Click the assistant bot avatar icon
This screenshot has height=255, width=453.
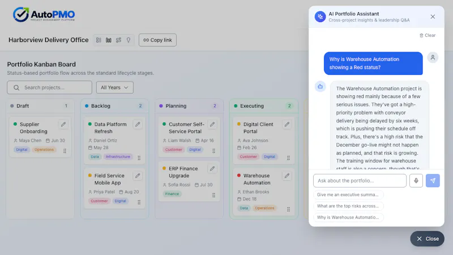320,87
